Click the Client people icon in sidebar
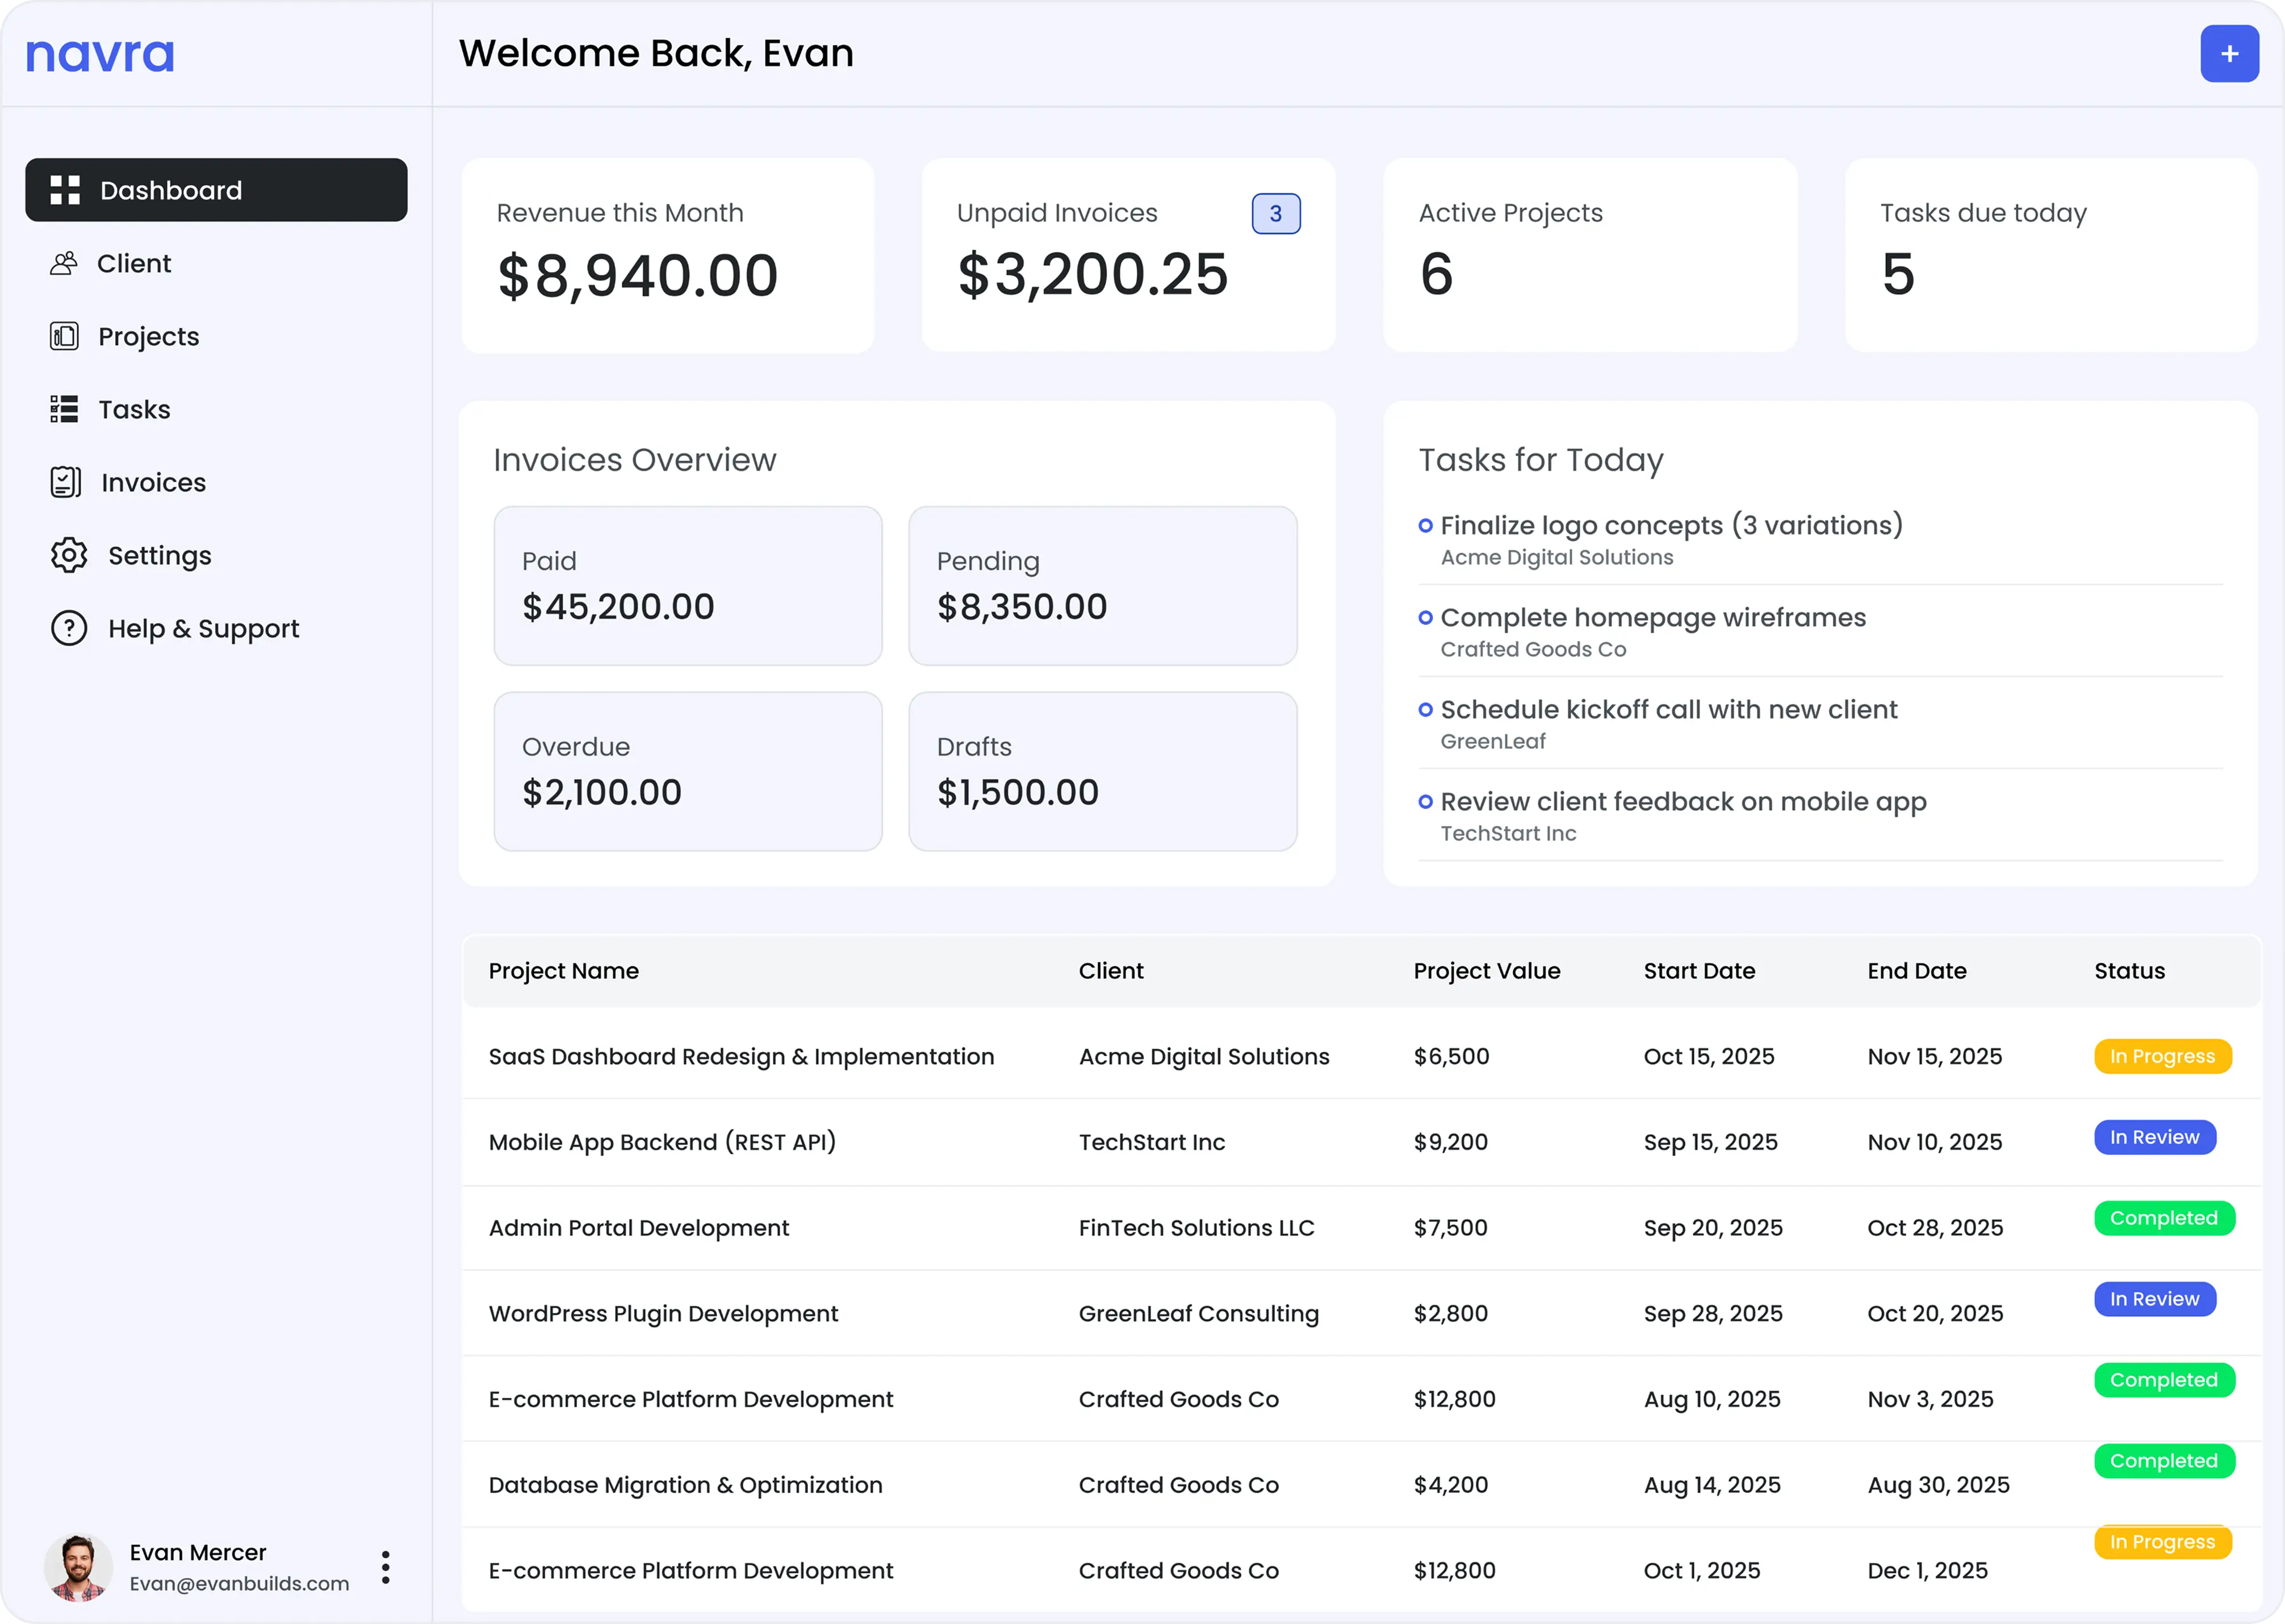The width and height of the screenshot is (2285, 1624). click(64, 263)
